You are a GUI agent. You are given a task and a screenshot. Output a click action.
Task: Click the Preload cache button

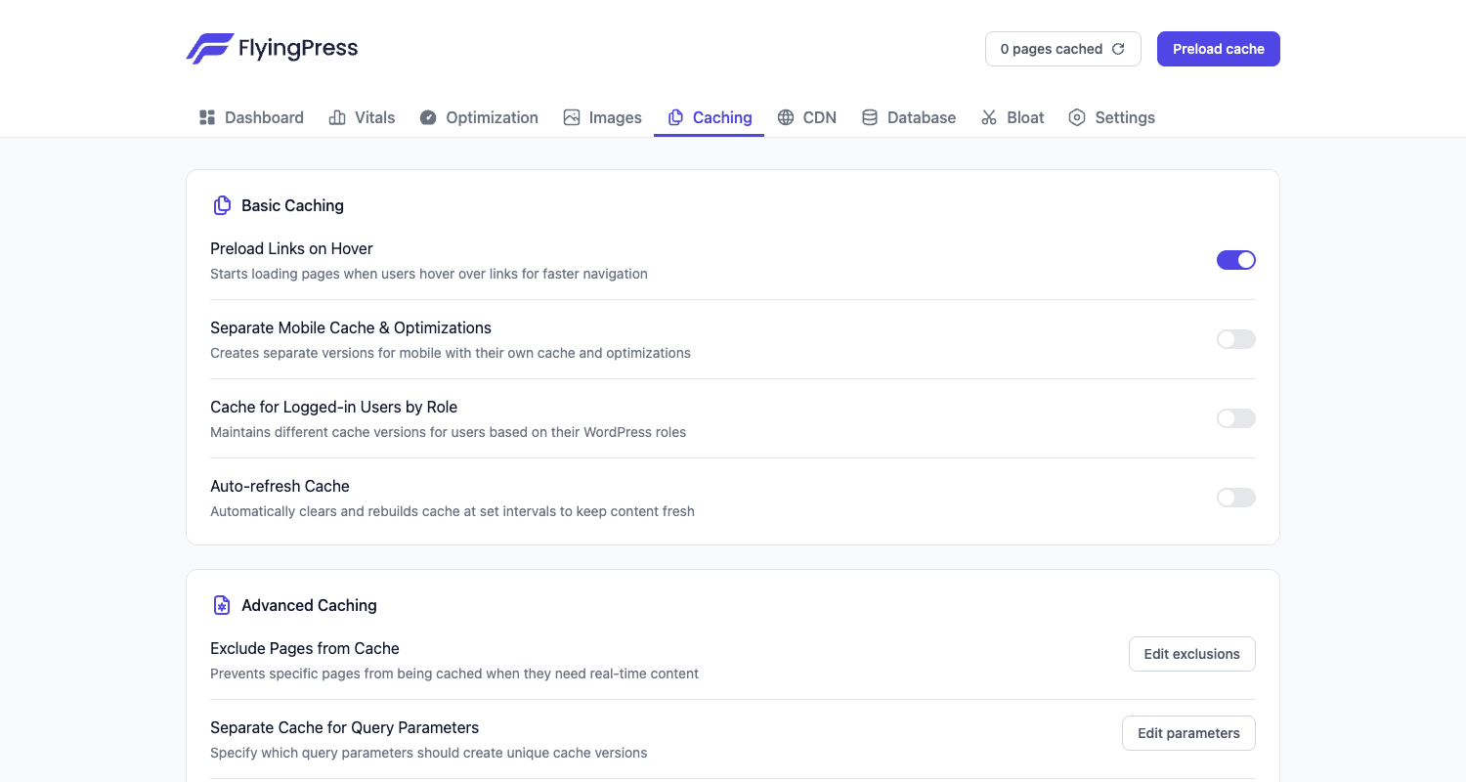1219,49
